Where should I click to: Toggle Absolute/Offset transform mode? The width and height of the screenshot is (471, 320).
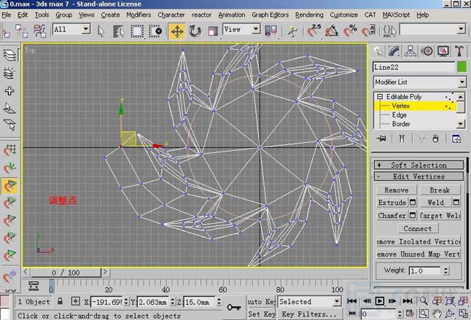[75, 301]
